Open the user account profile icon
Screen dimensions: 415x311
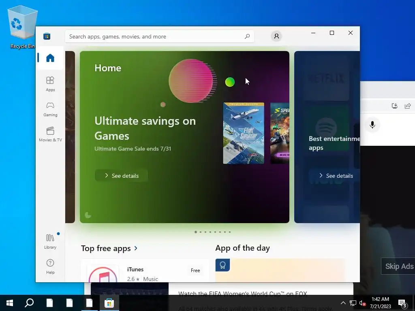coord(276,36)
